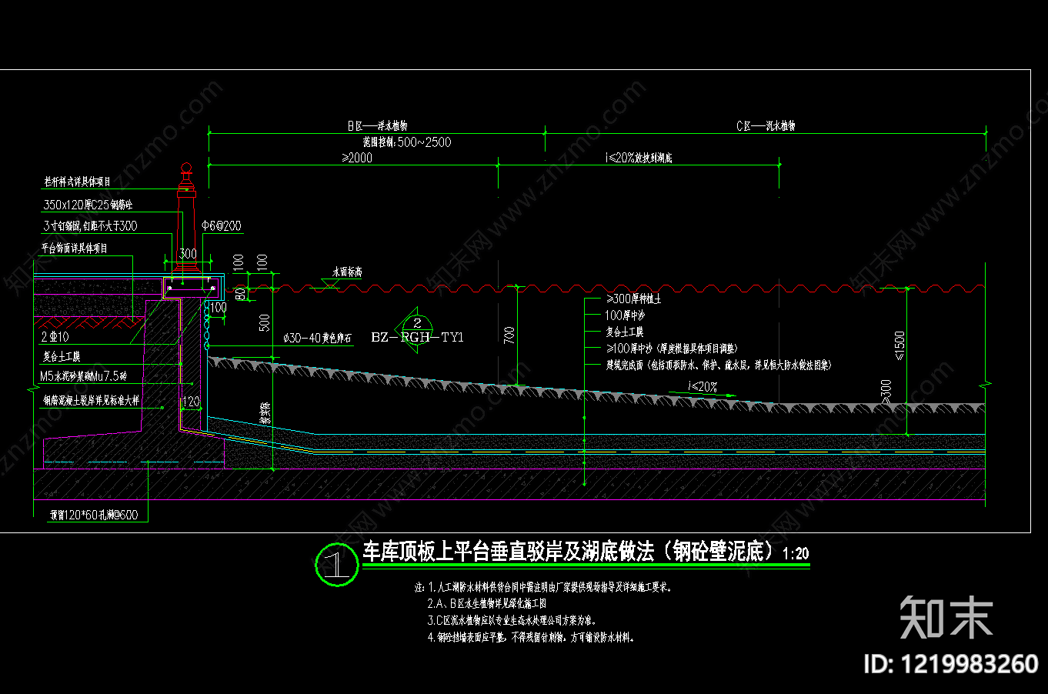The width and height of the screenshot is (1048, 694).
Task: Click note 3 about C区沉水植物
Action: click(512, 620)
